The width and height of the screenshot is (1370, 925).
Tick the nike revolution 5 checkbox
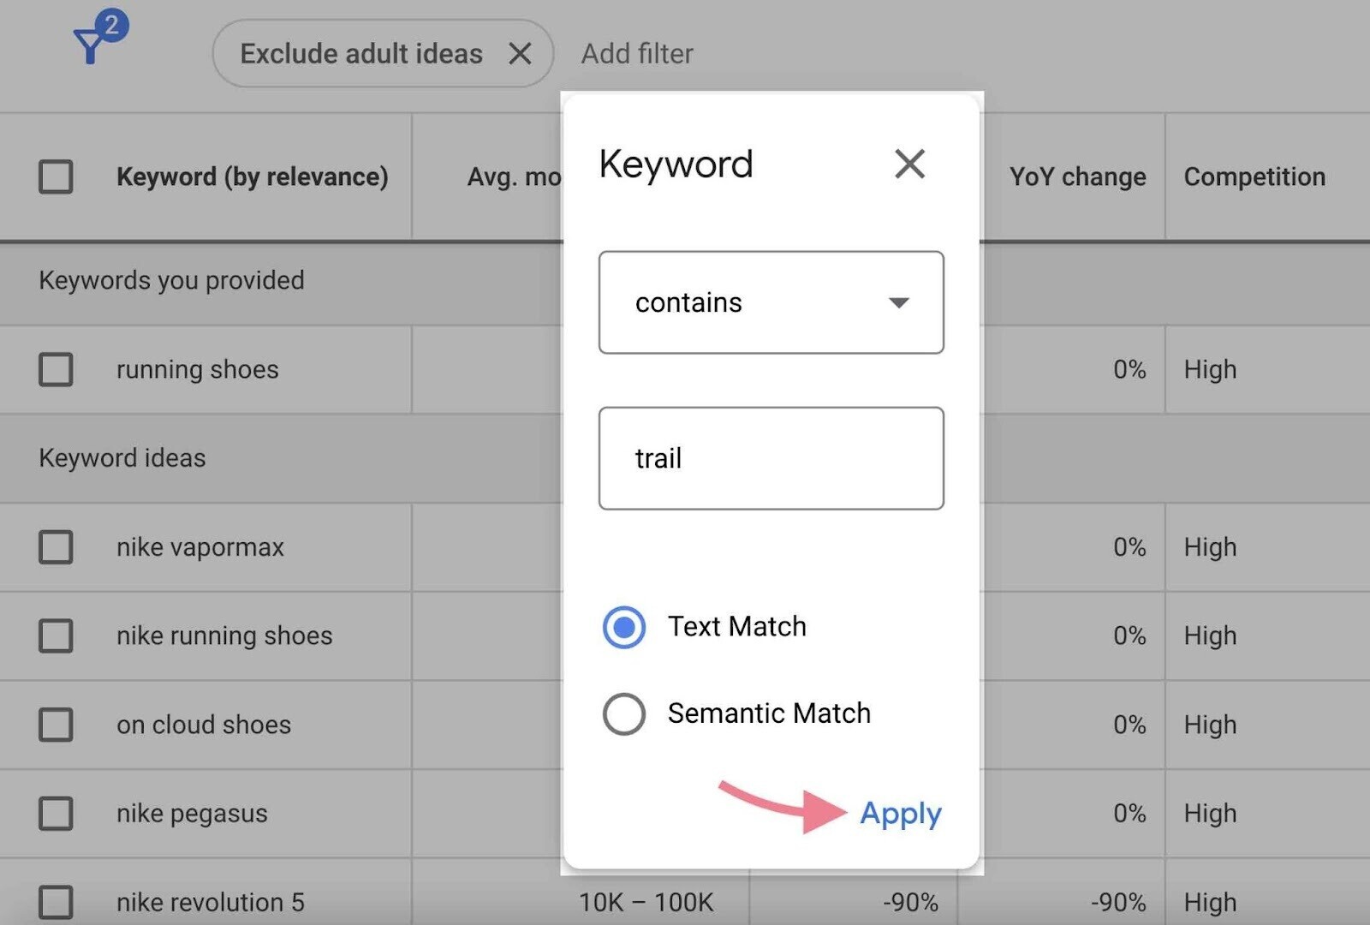pos(56,902)
